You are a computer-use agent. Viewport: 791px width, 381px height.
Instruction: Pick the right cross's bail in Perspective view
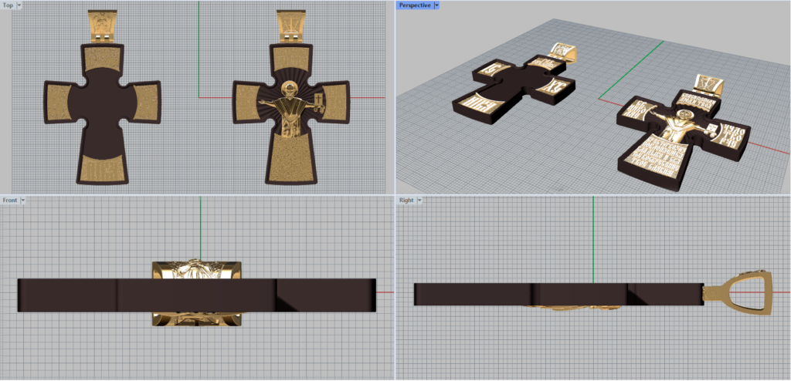pyautogui.click(x=709, y=84)
